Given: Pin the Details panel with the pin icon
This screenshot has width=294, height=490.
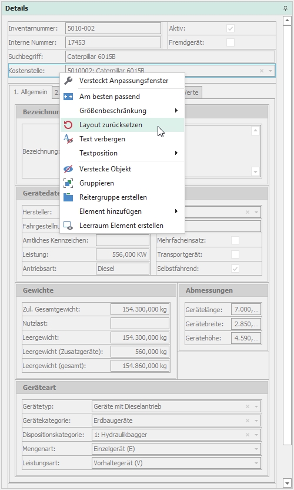Looking at the screenshot, I should pyautogui.click(x=285, y=8).
